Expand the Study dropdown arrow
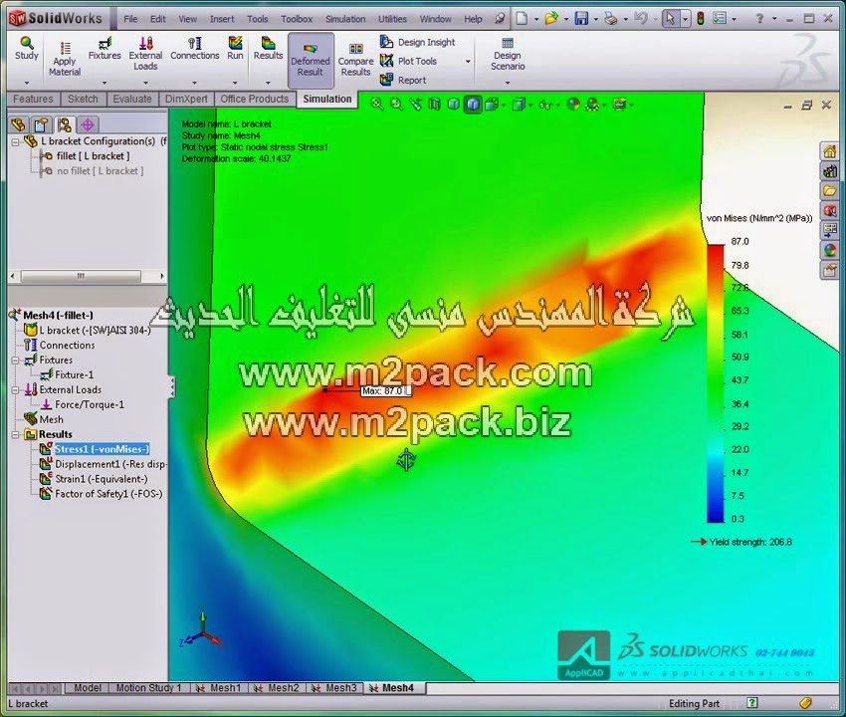846x717 pixels. coord(27,83)
